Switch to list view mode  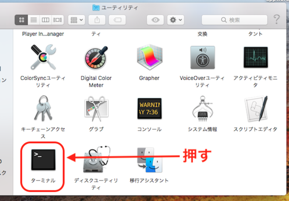tap(34, 20)
